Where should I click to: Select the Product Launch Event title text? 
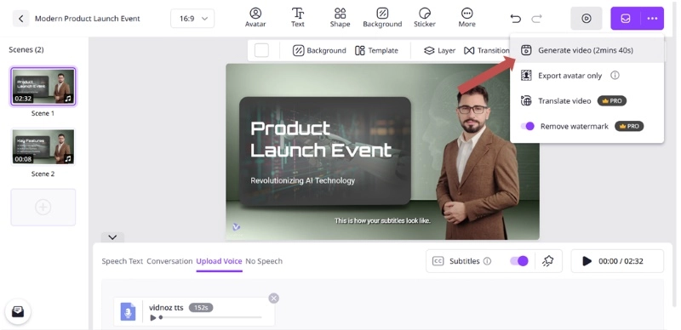pyautogui.click(x=321, y=139)
